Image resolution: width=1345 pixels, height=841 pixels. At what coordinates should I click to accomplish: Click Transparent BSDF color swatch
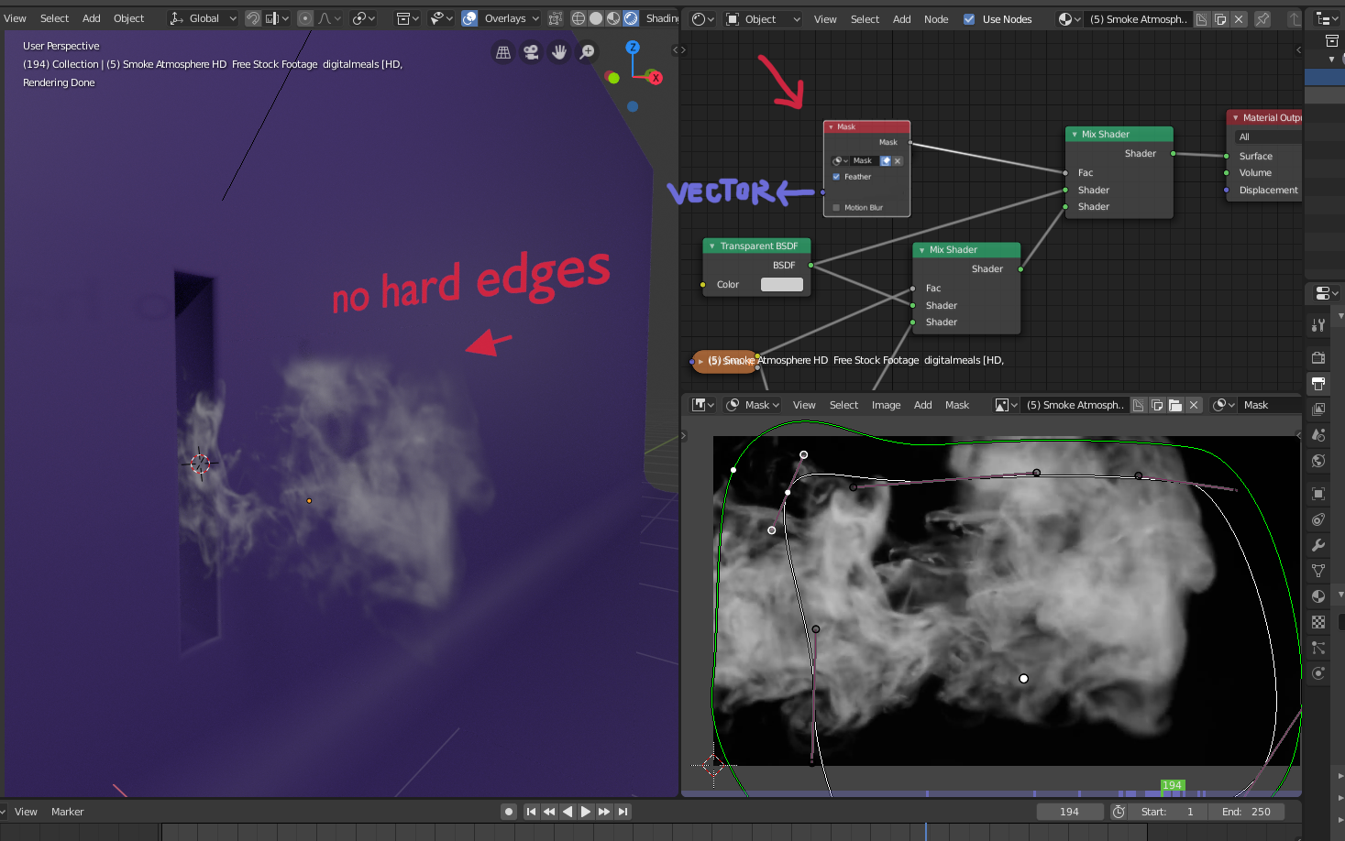pyautogui.click(x=782, y=285)
